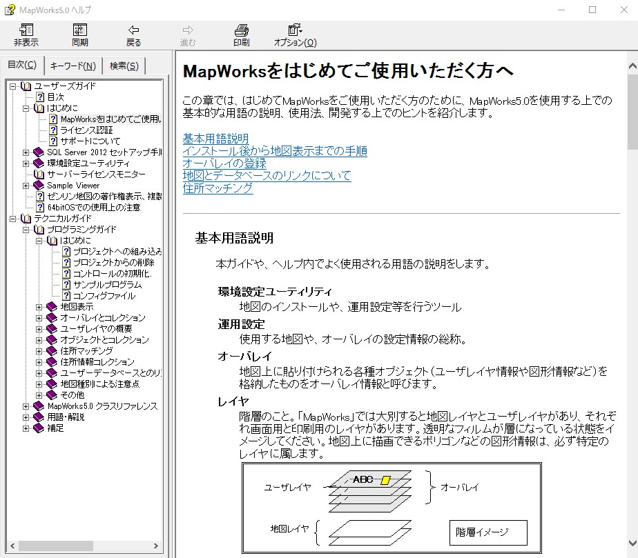Select the 地図種別による注意点 tree item

click(99, 383)
